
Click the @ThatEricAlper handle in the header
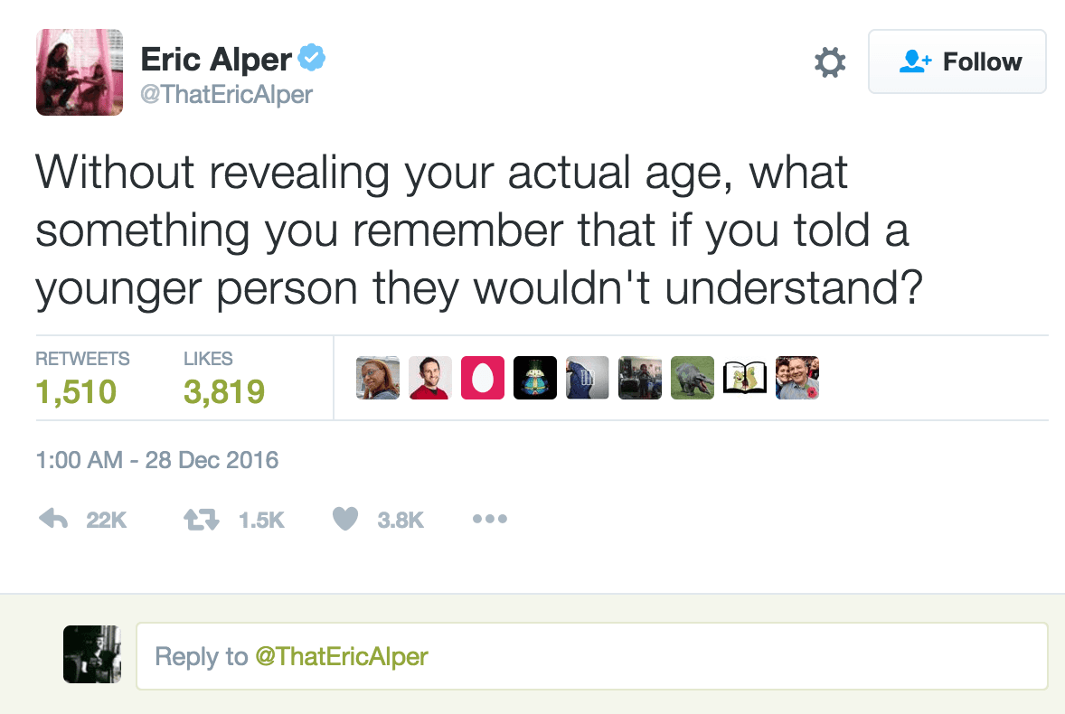226,95
